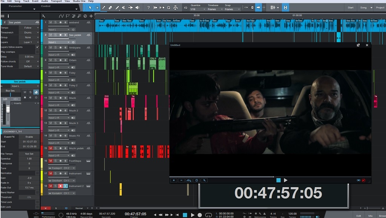Open the Tune Mode Default dropdown

pos(29,66)
